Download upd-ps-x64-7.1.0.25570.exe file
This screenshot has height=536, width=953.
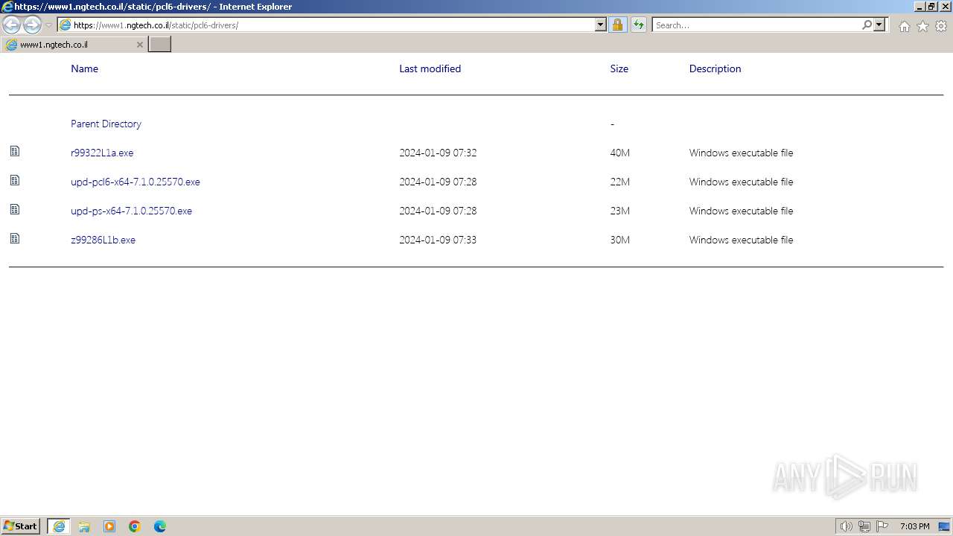pyautogui.click(x=131, y=211)
